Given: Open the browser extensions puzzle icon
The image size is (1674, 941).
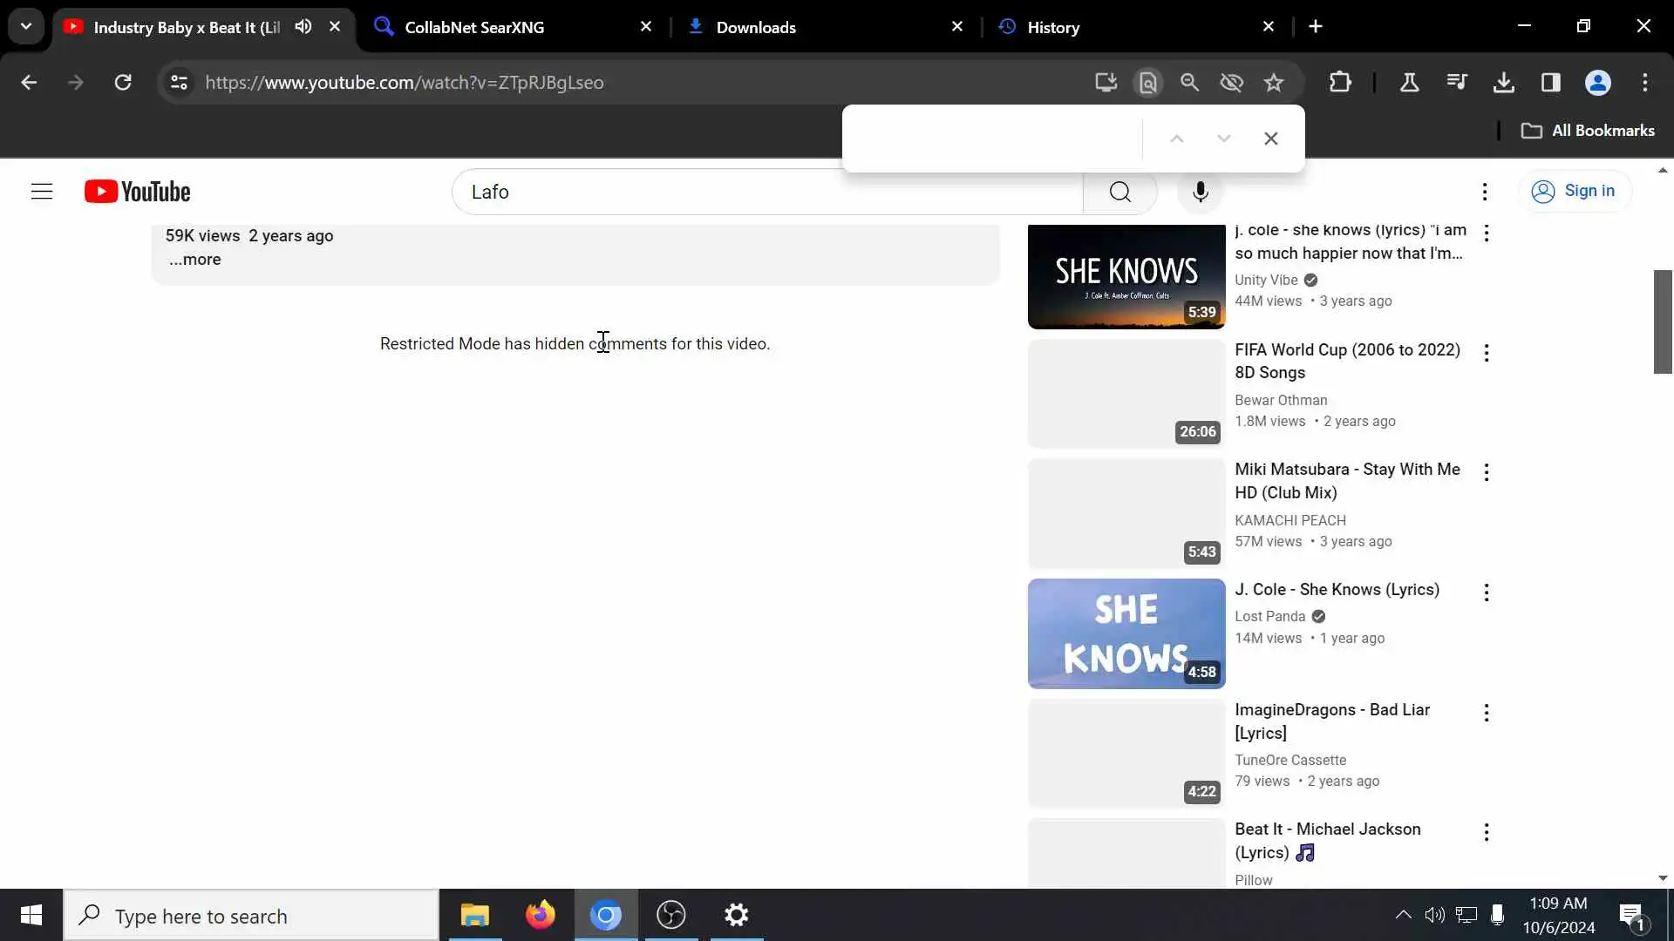Looking at the screenshot, I should pos(1340,83).
